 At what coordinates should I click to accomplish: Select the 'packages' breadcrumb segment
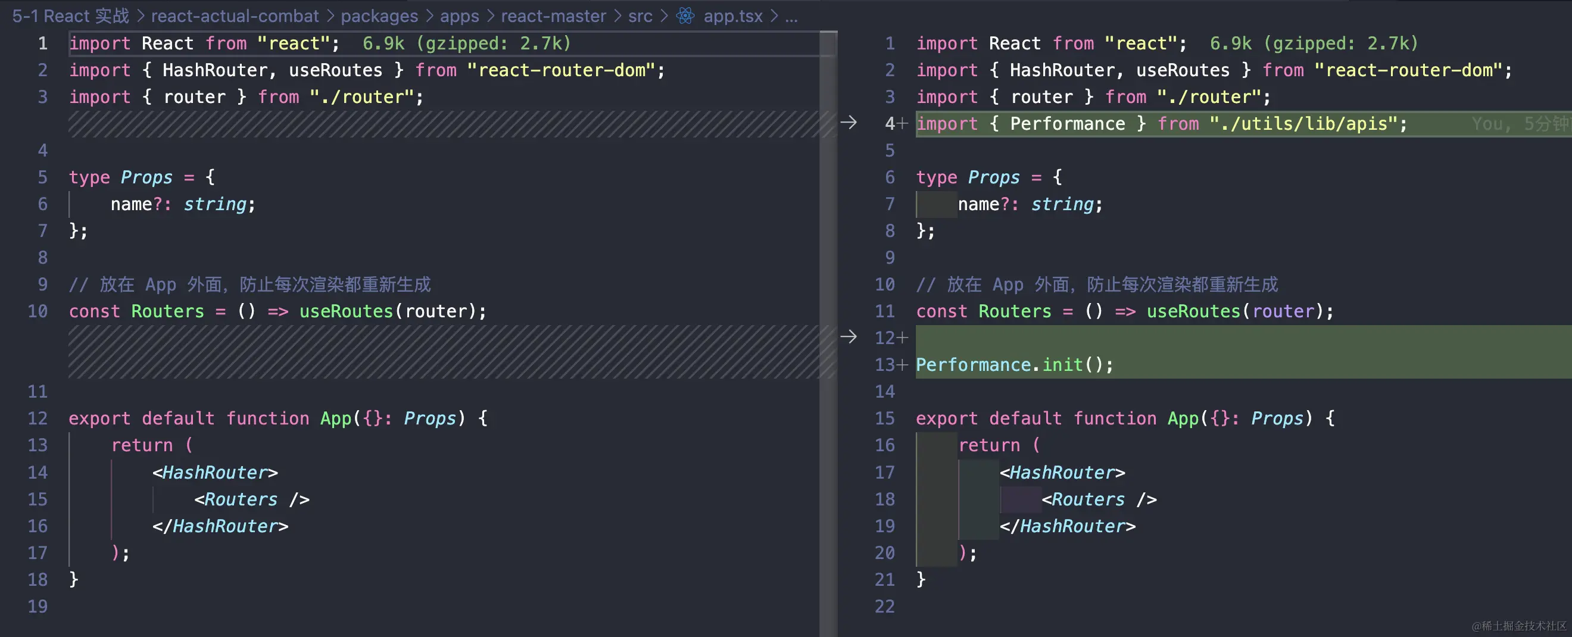[379, 16]
